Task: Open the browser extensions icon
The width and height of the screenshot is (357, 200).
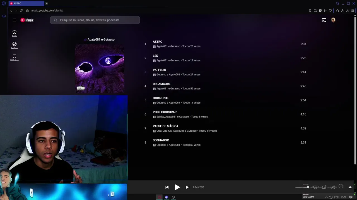Action: [x=337, y=11]
